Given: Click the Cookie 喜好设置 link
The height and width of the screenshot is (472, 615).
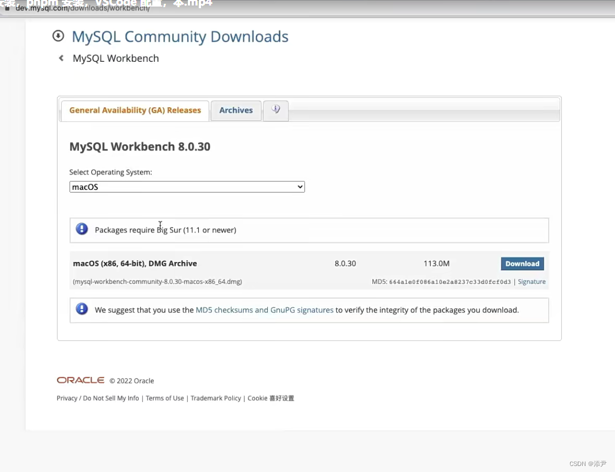Looking at the screenshot, I should point(271,398).
